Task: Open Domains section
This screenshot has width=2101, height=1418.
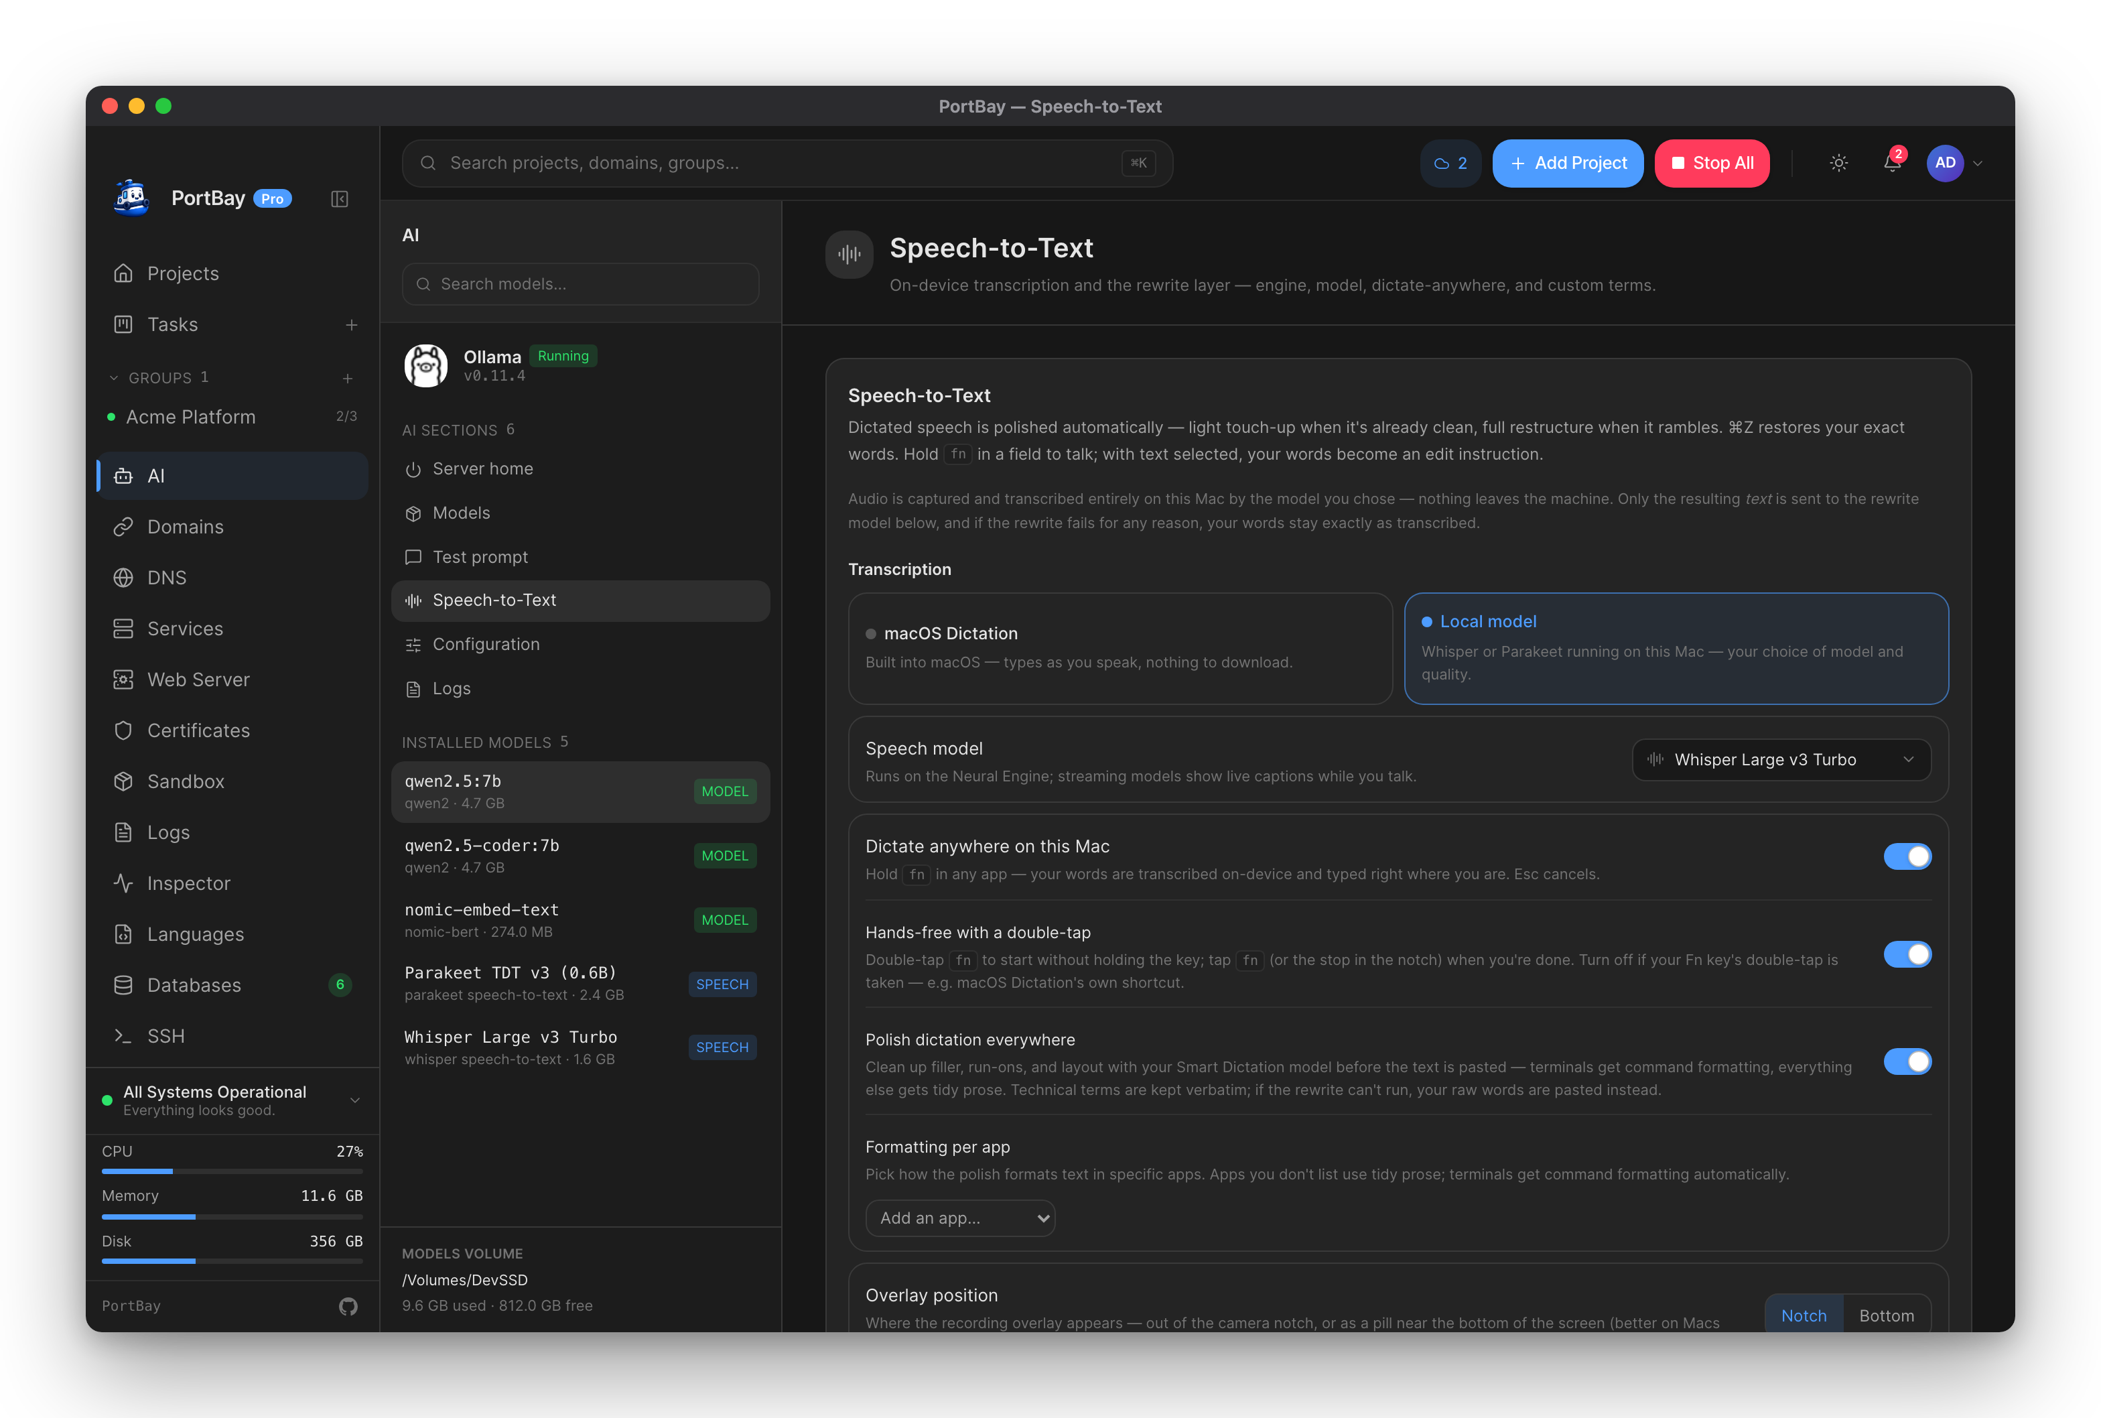Action: click(232, 527)
